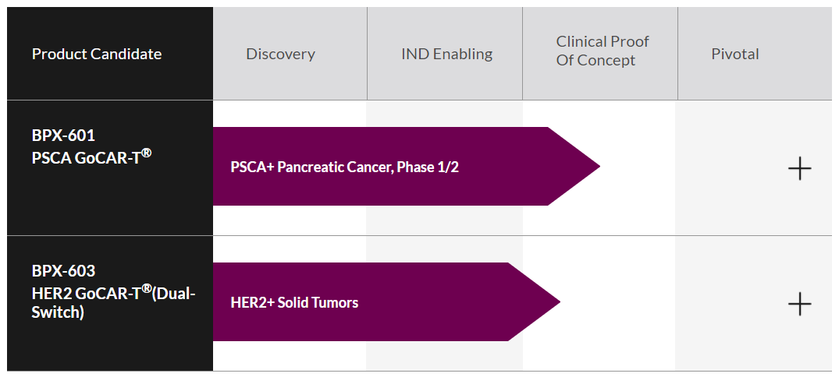Screen dimensions: 839x377
Task: Select the Pivotal stage header
Action: click(734, 54)
